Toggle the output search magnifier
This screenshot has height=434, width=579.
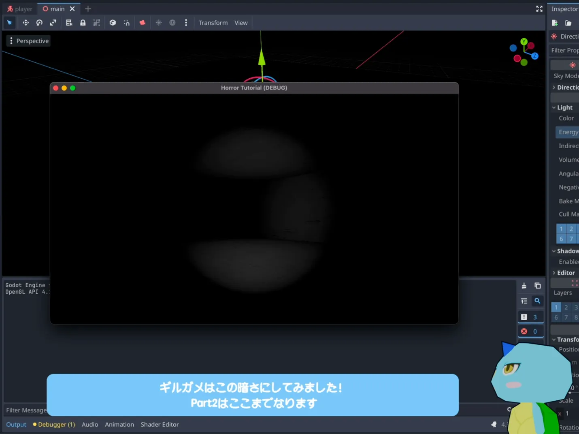pyautogui.click(x=537, y=301)
